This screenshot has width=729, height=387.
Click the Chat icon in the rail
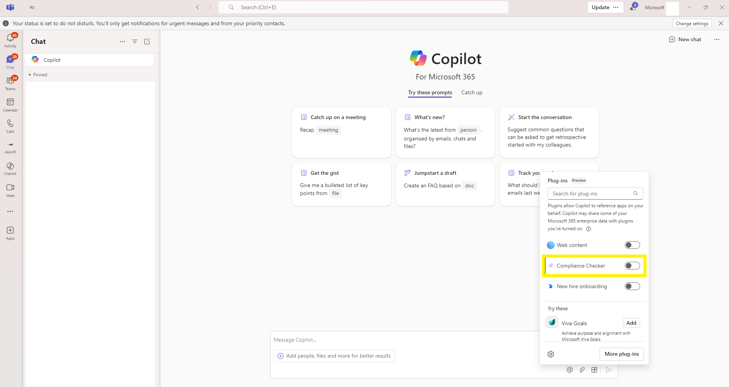click(x=10, y=62)
